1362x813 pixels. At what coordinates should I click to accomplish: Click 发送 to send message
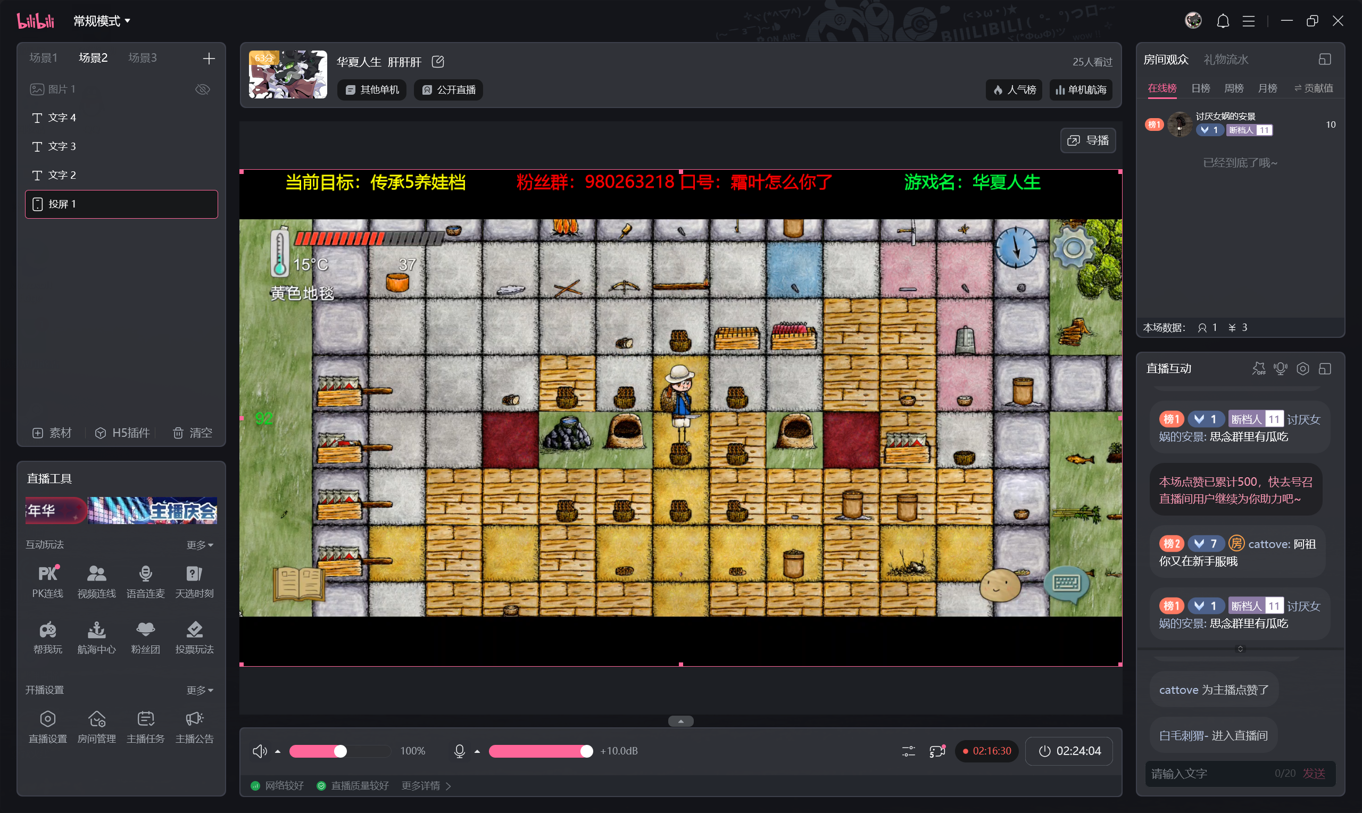coord(1314,774)
